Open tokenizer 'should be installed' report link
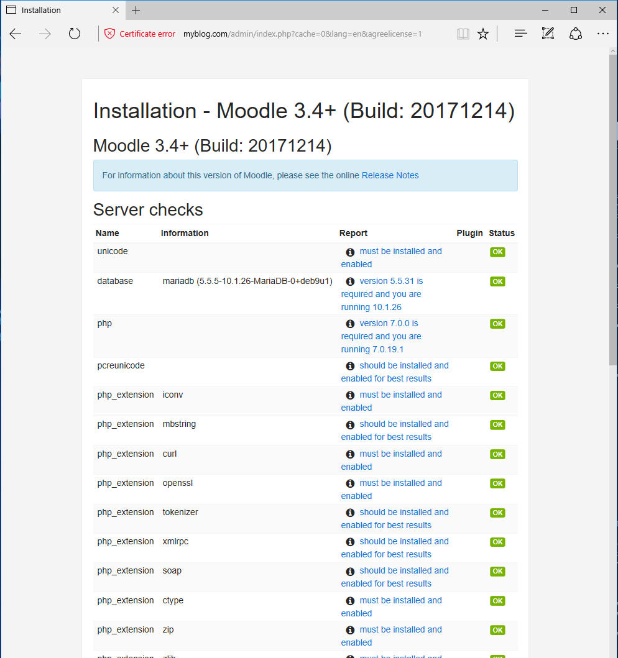 [395, 519]
